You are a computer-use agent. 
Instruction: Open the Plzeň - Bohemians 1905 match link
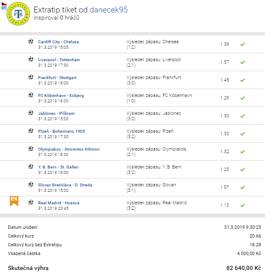[61, 131]
